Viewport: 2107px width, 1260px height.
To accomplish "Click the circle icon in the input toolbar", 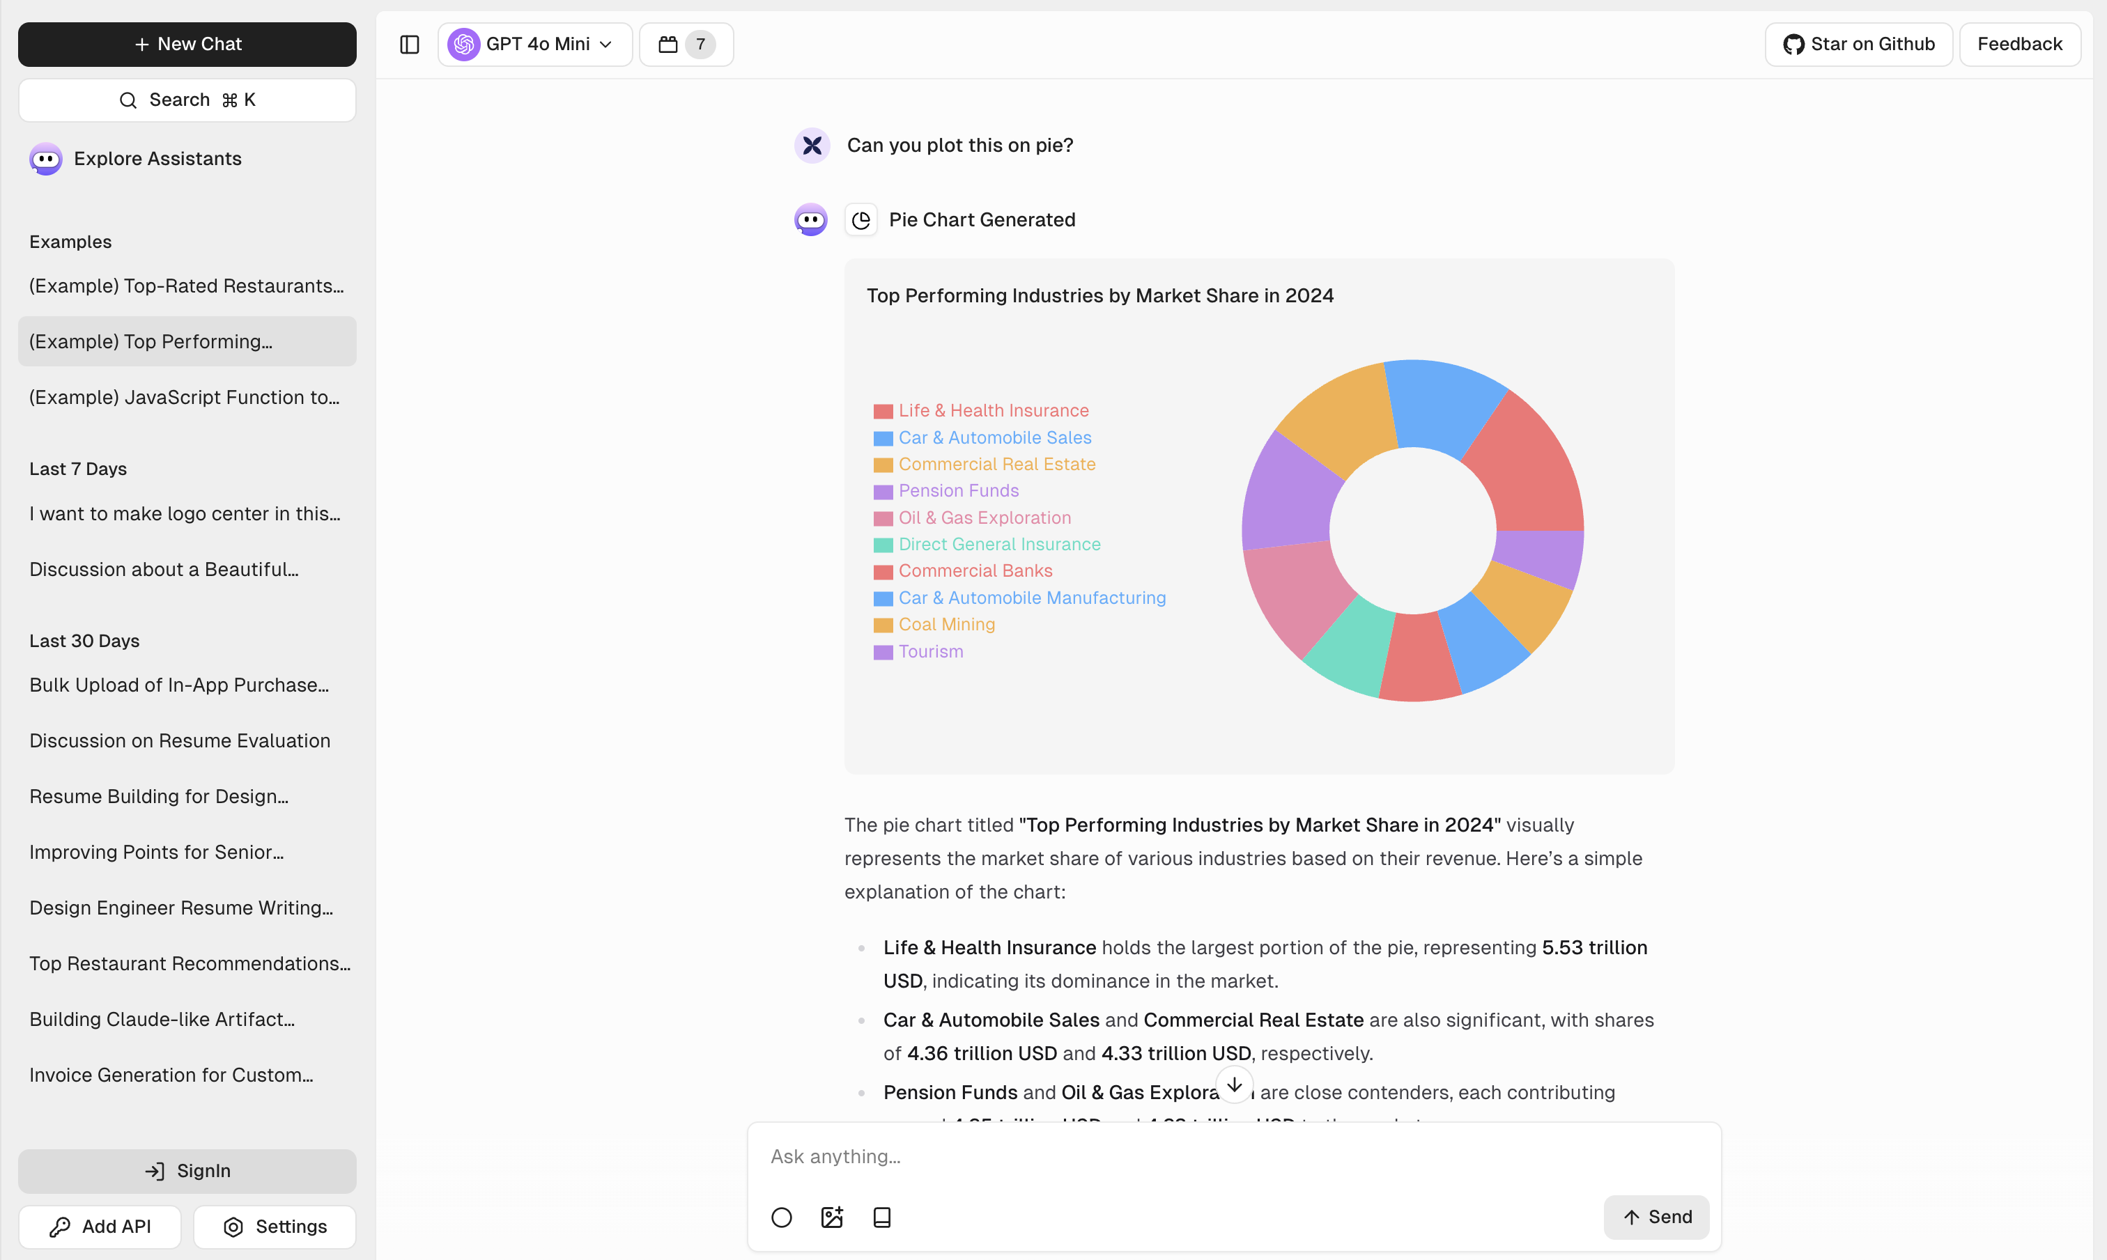I will pyautogui.click(x=781, y=1217).
